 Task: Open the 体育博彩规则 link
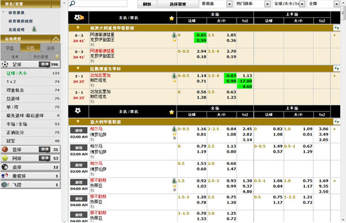[x=21, y=21]
